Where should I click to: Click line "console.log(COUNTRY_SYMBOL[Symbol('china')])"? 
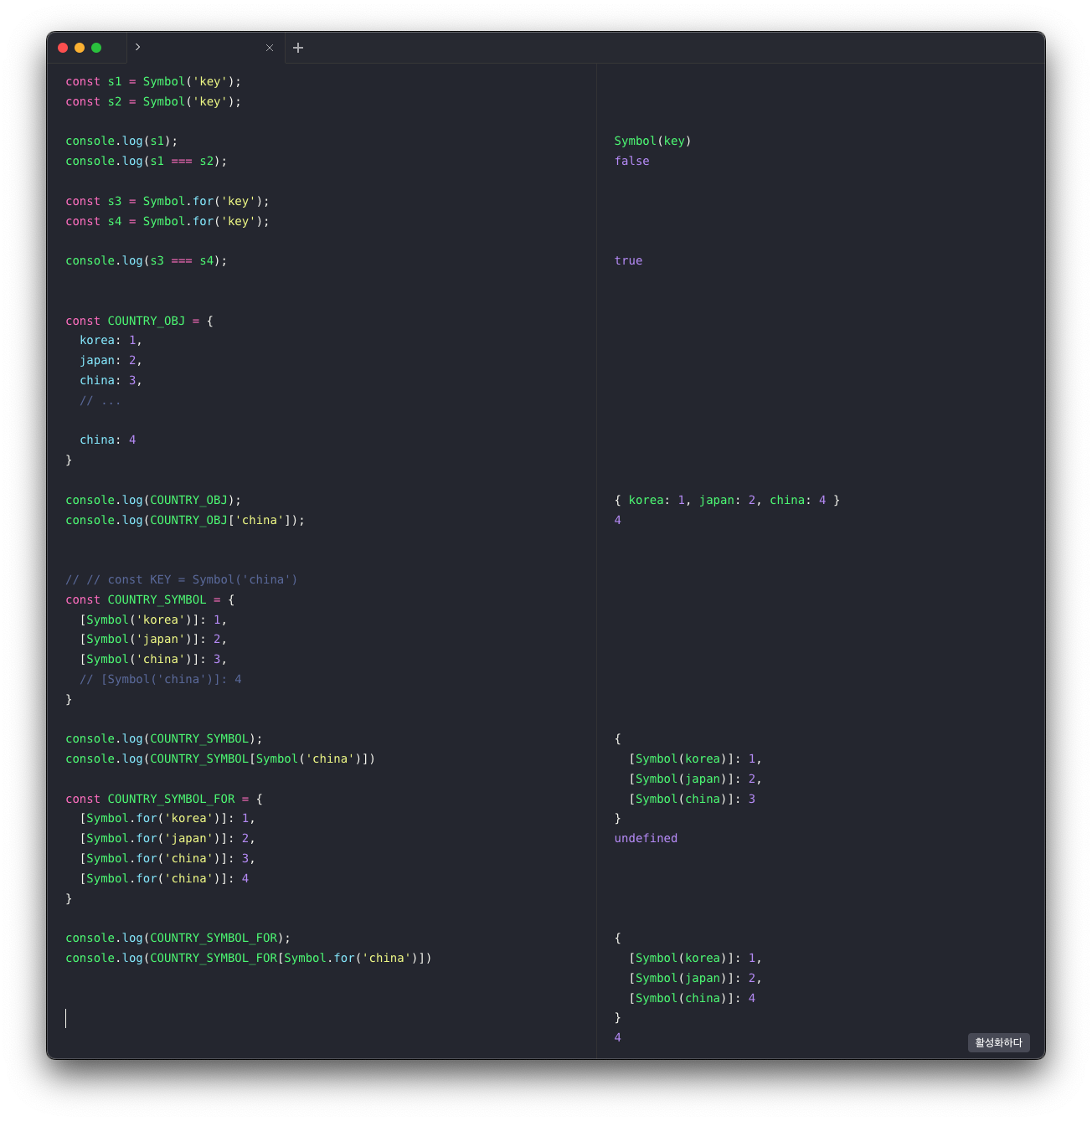click(220, 758)
